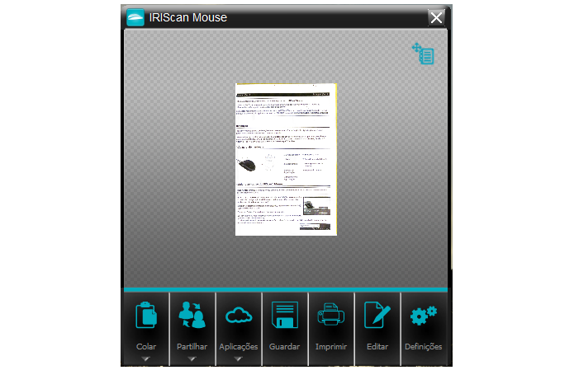Open the Definições gears icon
574x370 pixels.
pyautogui.click(x=424, y=316)
